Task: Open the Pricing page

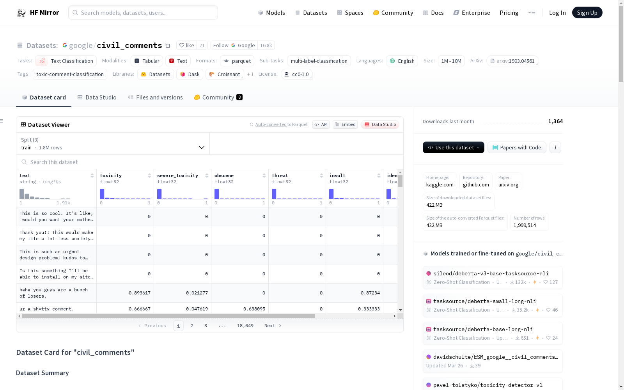Action: point(509,12)
